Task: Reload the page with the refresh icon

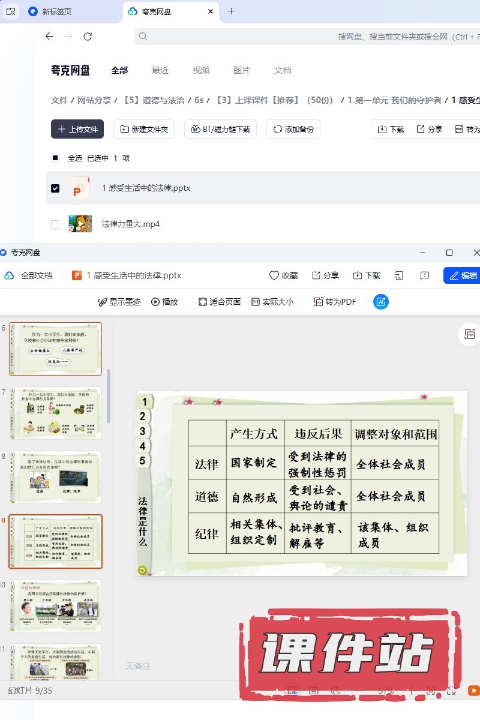Action: click(x=88, y=37)
